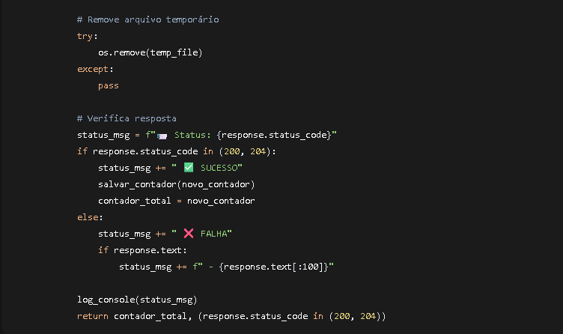Click the SUCESSO string text
563x334 pixels.
coord(219,168)
